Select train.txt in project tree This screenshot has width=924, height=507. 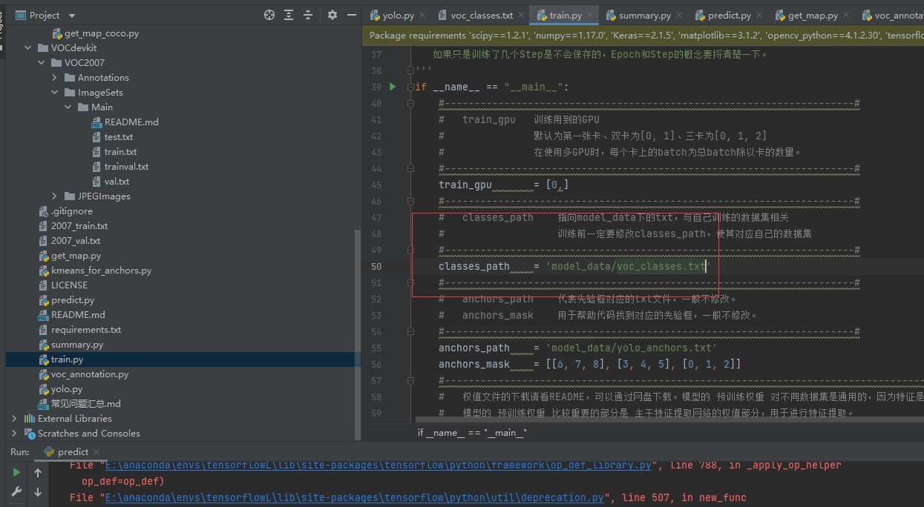[114, 152]
